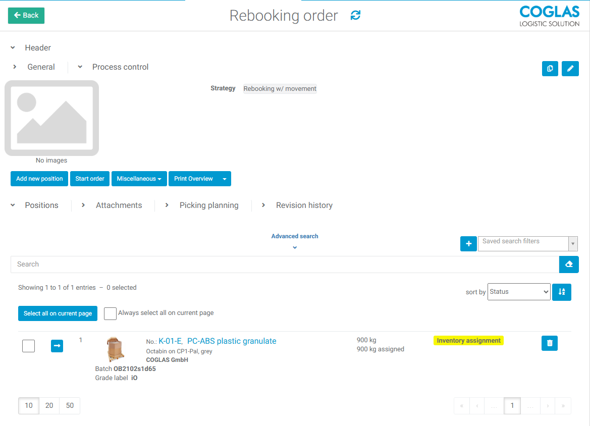590x426 pixels.
Task: Click the Start order button
Action: pos(90,179)
